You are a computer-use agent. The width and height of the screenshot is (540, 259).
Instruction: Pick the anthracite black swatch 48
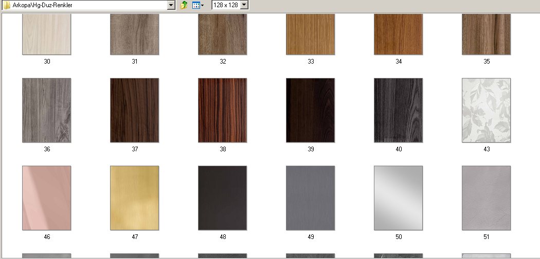[223, 198]
